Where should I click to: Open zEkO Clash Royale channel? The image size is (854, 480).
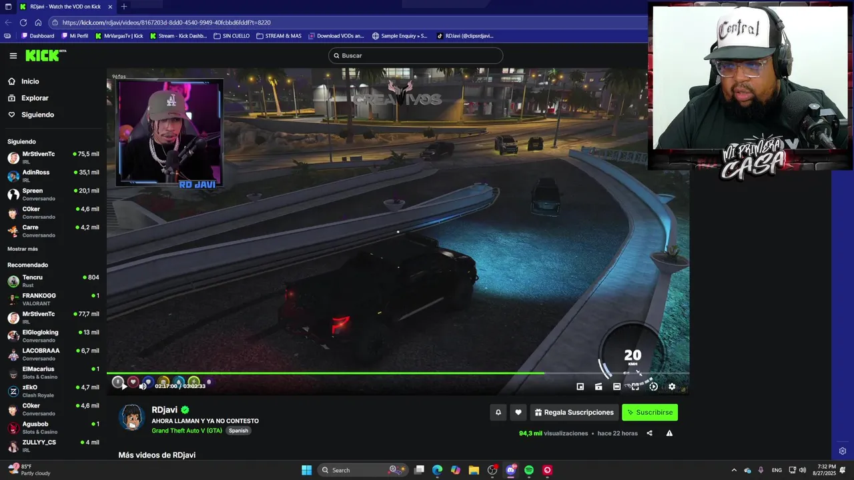coord(53,391)
